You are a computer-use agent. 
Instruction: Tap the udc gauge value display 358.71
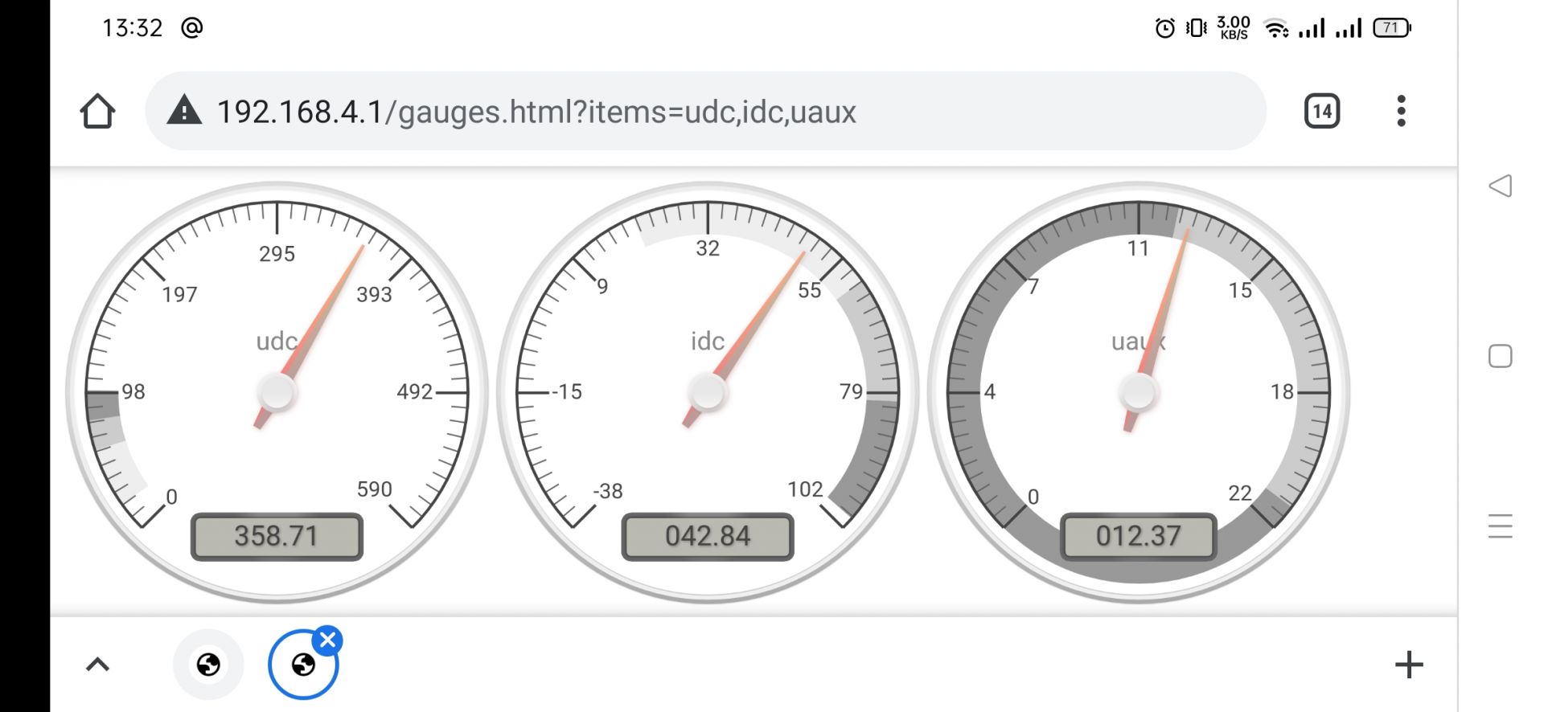[x=277, y=536]
